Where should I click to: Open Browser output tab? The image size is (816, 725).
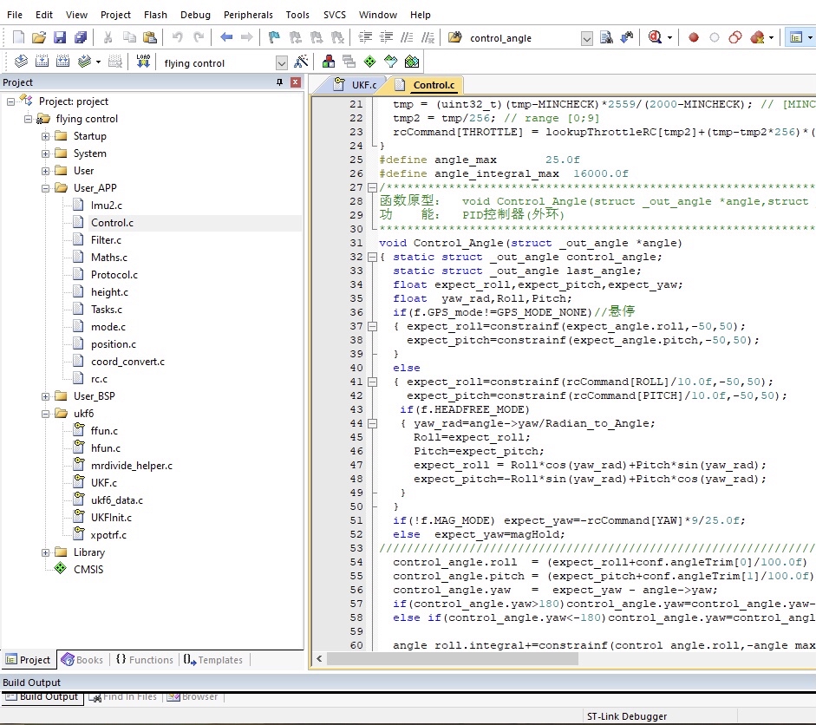pos(193,697)
